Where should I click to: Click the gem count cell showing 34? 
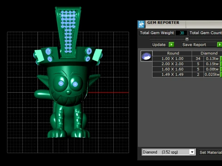198,59
